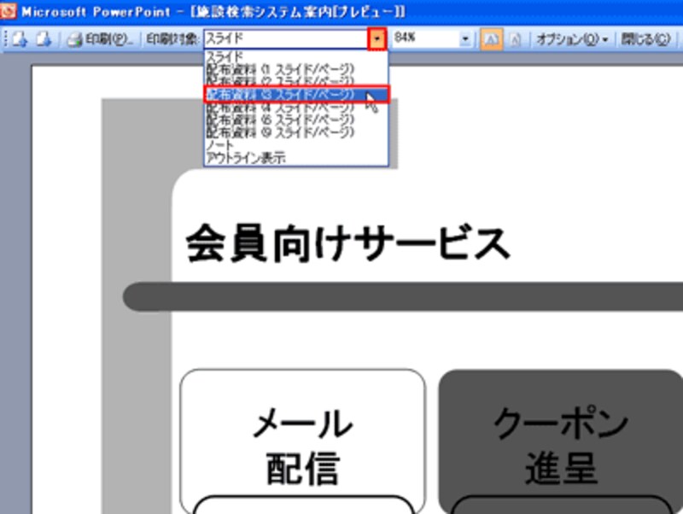The height and width of the screenshot is (514, 683).
Task: Click the 84% zoom field
Action: (425, 39)
